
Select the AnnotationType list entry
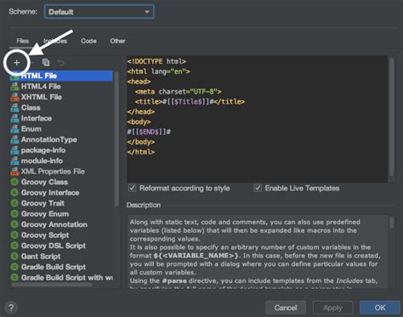pyautogui.click(x=48, y=139)
